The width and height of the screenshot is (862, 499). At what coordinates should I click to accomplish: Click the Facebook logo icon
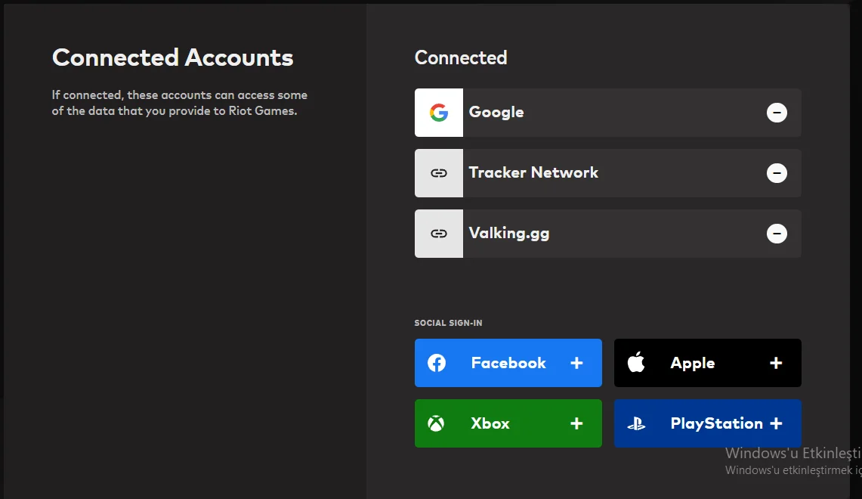pos(437,363)
